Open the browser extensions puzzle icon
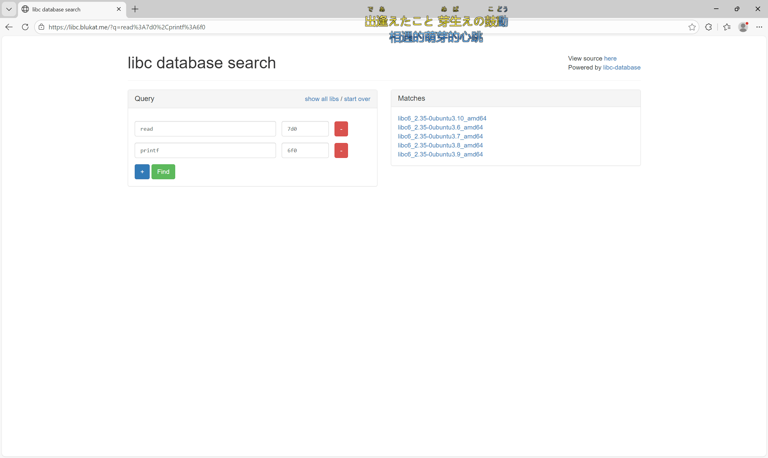Screen dimensions: 768x458 [708, 27]
